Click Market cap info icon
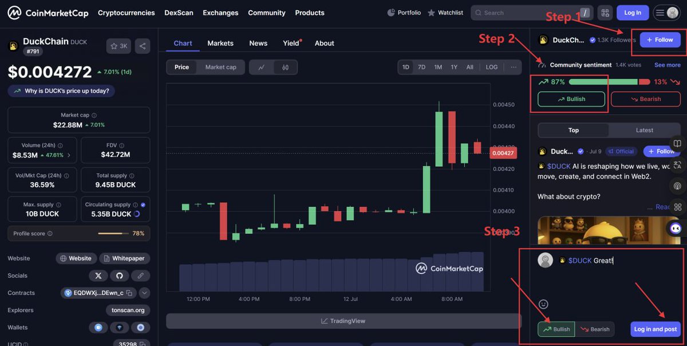The width and height of the screenshot is (687, 346). click(x=94, y=115)
